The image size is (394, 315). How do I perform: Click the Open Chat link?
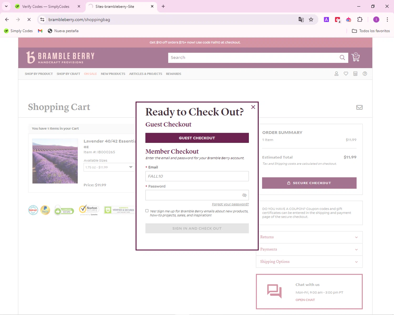click(x=305, y=300)
